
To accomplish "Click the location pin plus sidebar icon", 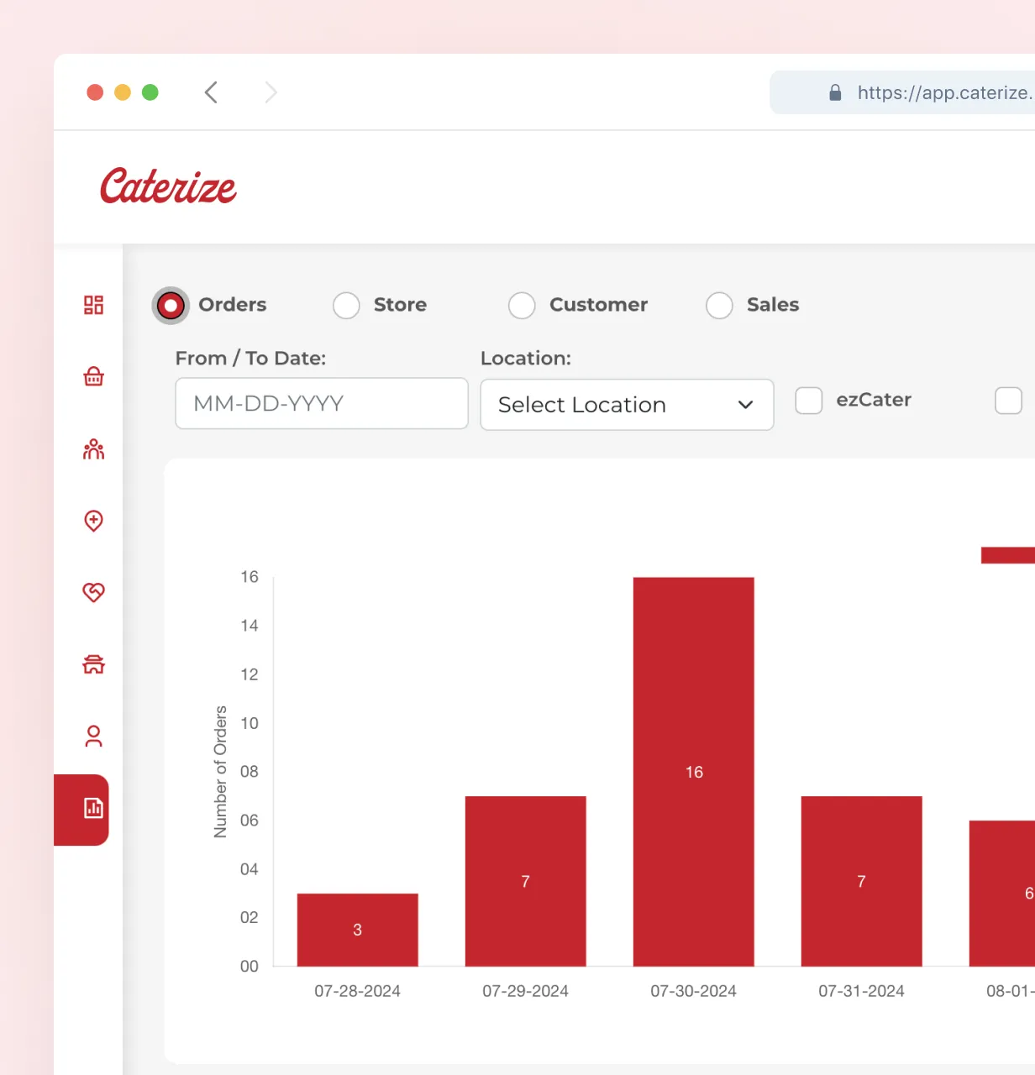I will [93, 521].
